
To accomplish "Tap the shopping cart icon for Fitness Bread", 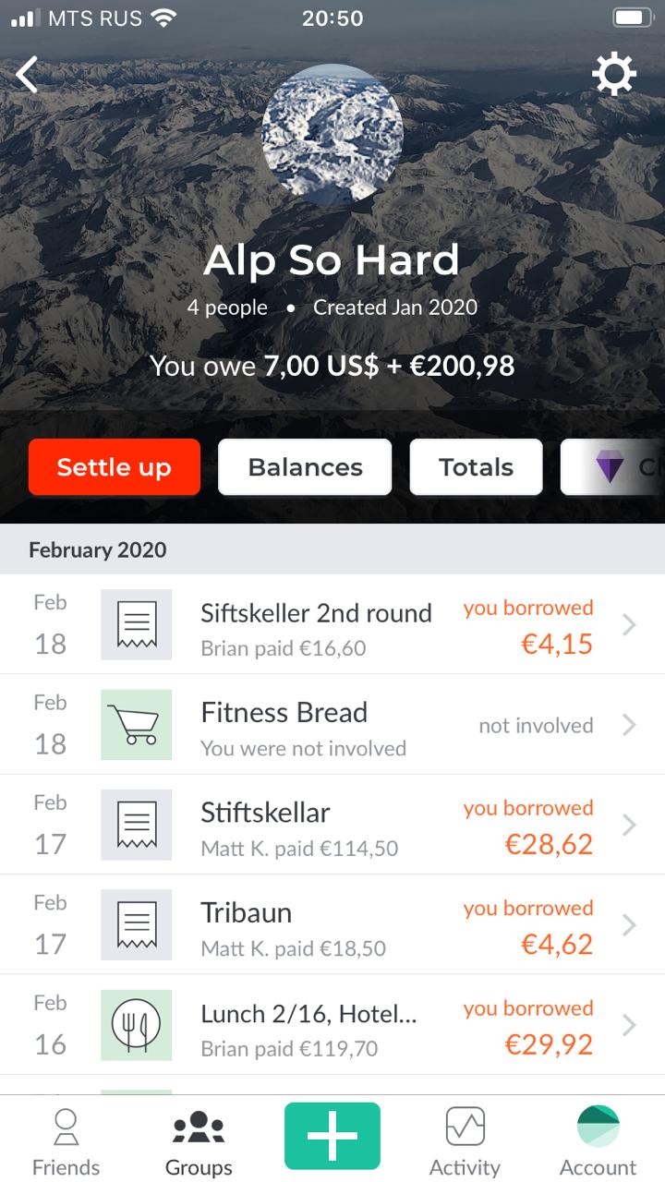I will [x=137, y=725].
